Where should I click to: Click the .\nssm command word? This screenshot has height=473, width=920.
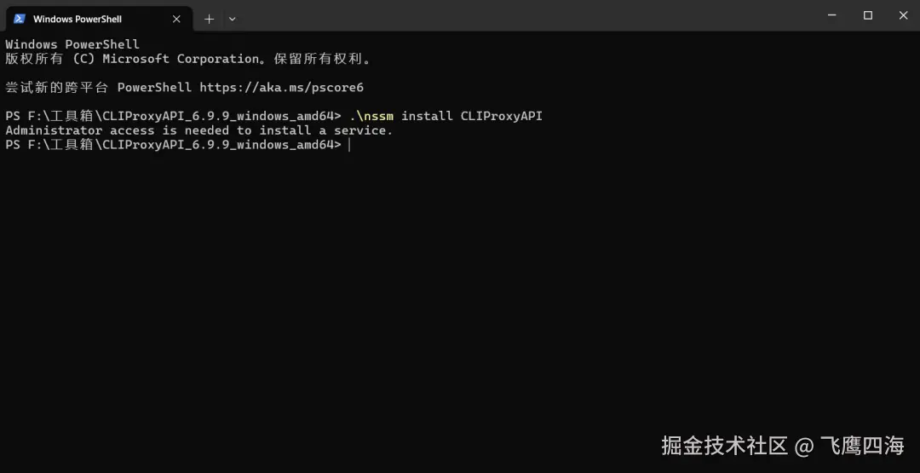[371, 116]
